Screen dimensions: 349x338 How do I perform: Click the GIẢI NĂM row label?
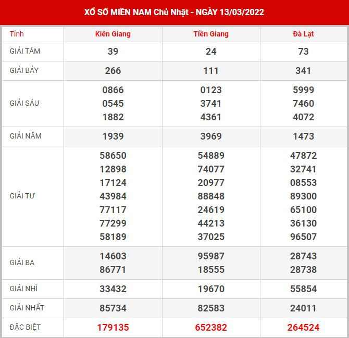coord(26,136)
